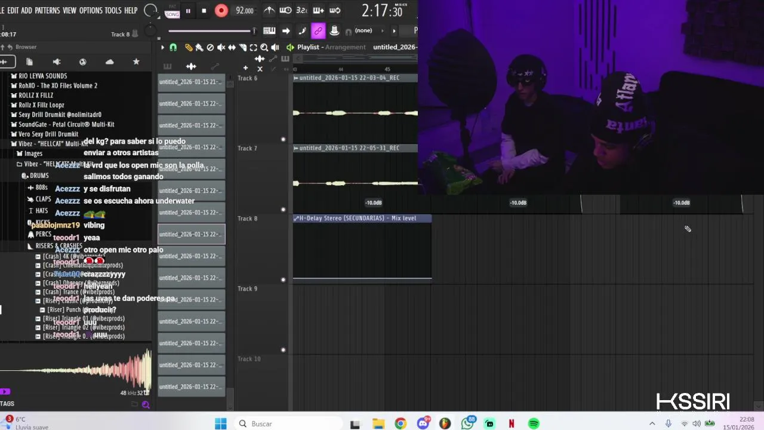
Task: Open Spotify from the taskbar
Action: click(534, 423)
